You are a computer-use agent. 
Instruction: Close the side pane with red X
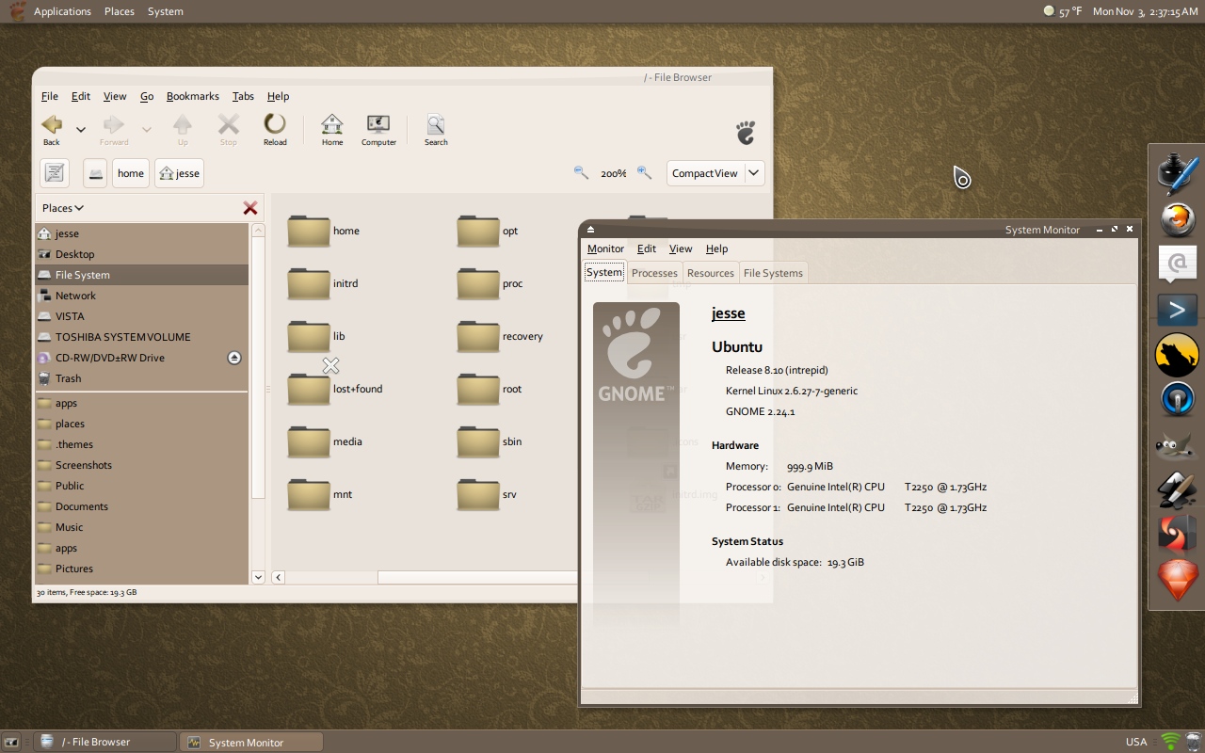click(250, 208)
